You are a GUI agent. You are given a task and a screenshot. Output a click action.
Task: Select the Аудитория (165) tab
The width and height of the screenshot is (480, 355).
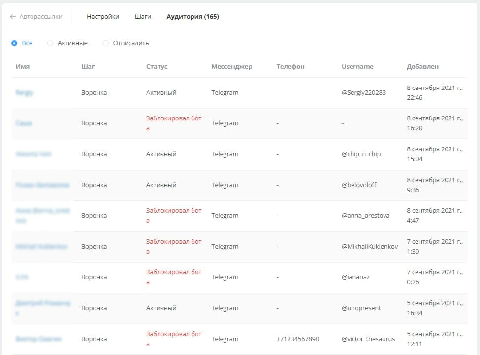coord(192,17)
